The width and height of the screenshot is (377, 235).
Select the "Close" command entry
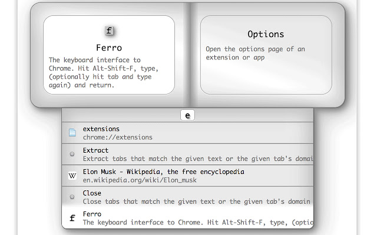point(92,193)
